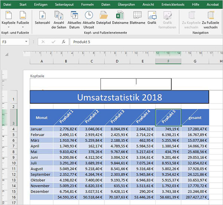Select column B header

click(66, 61)
